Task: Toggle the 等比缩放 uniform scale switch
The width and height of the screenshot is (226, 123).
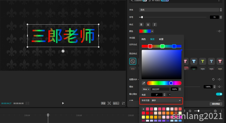Action: click(x=219, y=94)
